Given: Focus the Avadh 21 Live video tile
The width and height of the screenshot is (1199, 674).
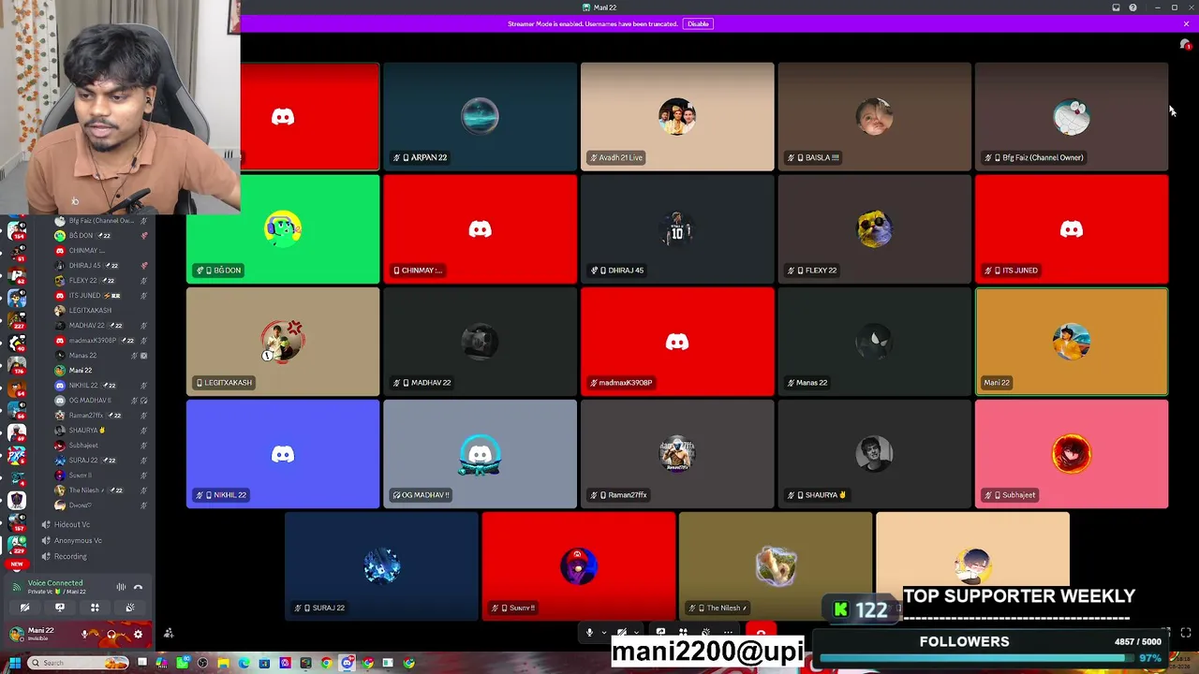Looking at the screenshot, I should point(677,117).
